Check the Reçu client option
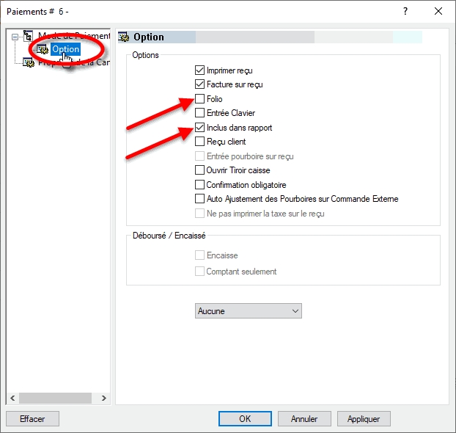This screenshot has width=456, height=433. [199, 142]
